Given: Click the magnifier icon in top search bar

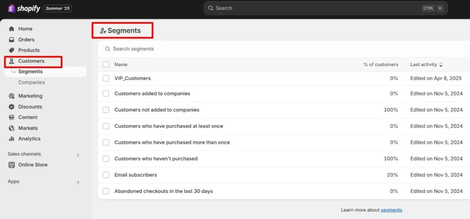Looking at the screenshot, I should 211,8.
